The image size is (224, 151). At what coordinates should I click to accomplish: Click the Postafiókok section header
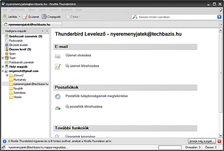pyautogui.click(x=125, y=87)
